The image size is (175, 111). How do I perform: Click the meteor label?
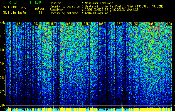click(x=40, y=9)
